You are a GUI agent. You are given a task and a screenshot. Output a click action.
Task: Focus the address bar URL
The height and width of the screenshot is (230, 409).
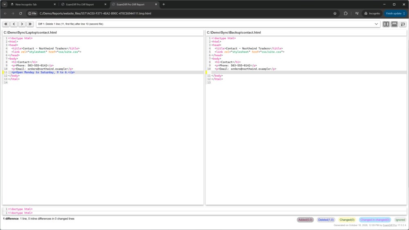(x=95, y=14)
